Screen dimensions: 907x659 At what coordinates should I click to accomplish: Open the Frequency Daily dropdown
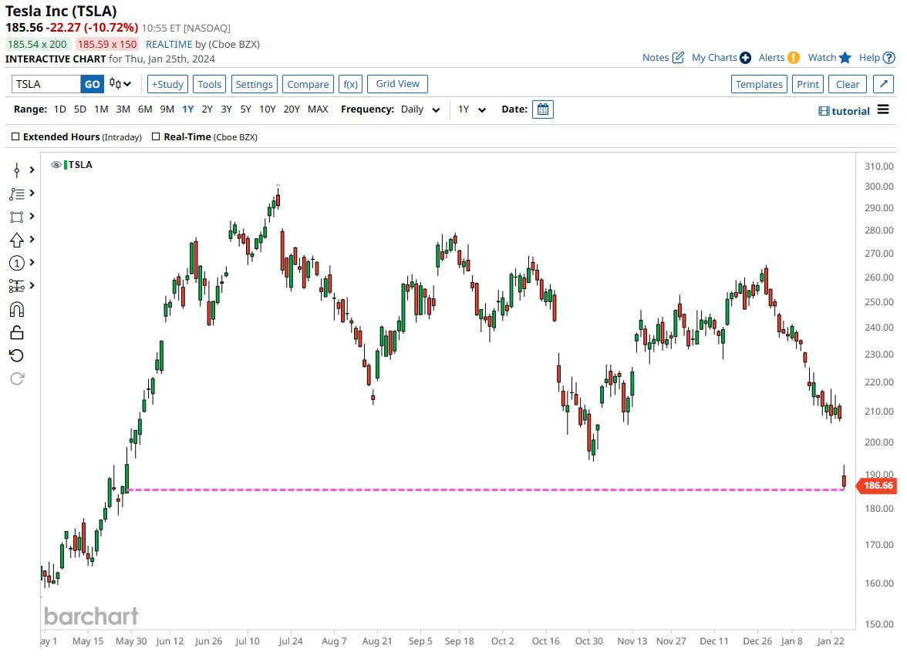(x=420, y=109)
